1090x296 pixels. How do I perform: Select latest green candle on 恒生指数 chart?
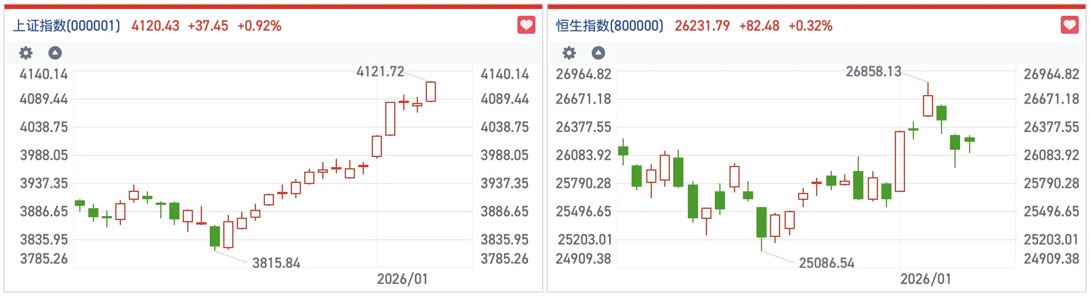(970, 140)
